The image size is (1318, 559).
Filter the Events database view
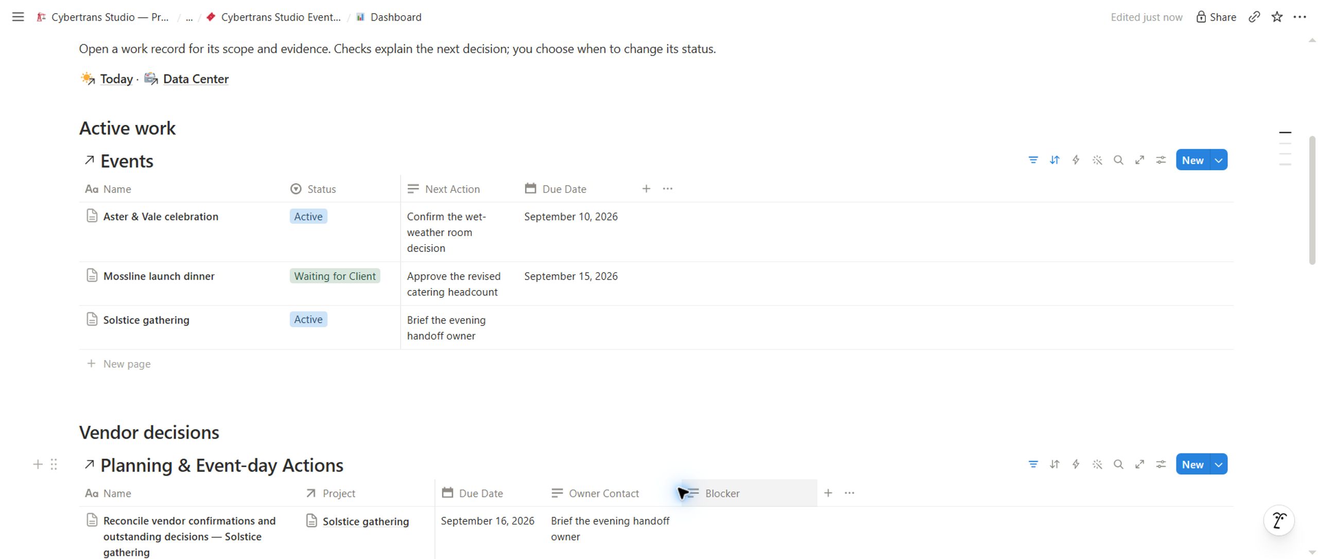1033,160
